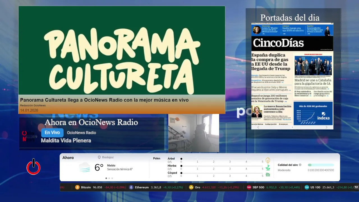Click the Badajoz location pin icon
This screenshot has width=359, height=202.
99,157
